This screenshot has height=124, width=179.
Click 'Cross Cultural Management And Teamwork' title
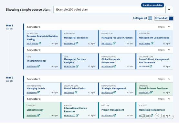point(154,61)
